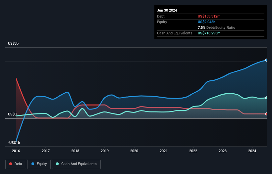Click the -US$1b y-axis label
This screenshot has height=174, width=272.
pos(14,143)
